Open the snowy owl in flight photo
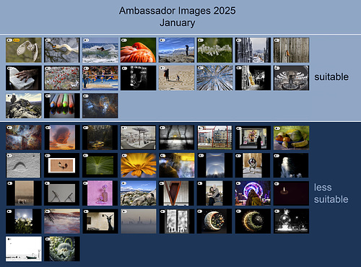The image size is (361, 267). point(24,50)
